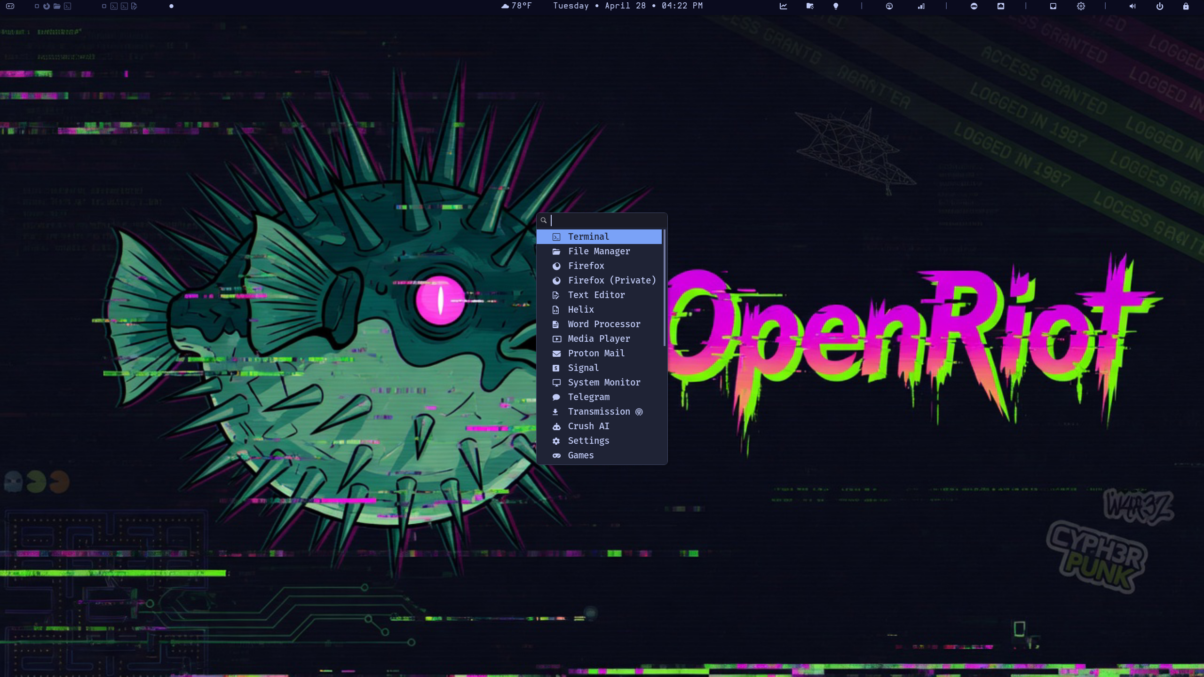Click the launcher menu scrollbar
The height and width of the screenshot is (677, 1204).
665,288
